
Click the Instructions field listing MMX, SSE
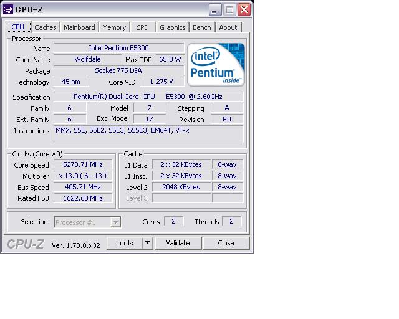tap(148, 134)
